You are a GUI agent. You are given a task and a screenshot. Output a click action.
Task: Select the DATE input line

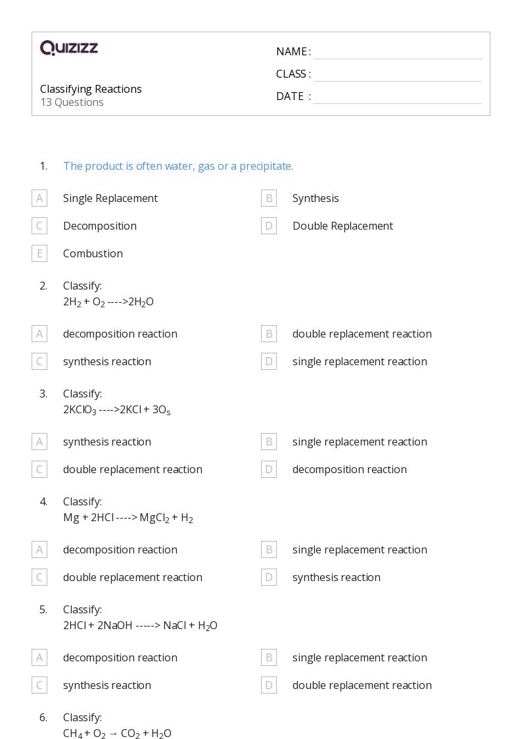(397, 97)
